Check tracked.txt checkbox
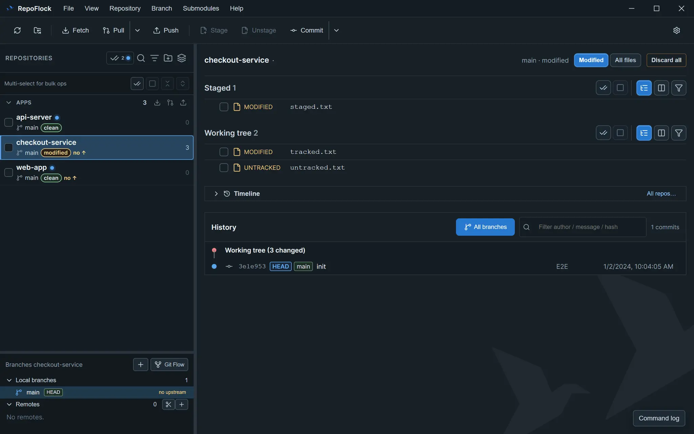694x434 pixels. click(224, 152)
